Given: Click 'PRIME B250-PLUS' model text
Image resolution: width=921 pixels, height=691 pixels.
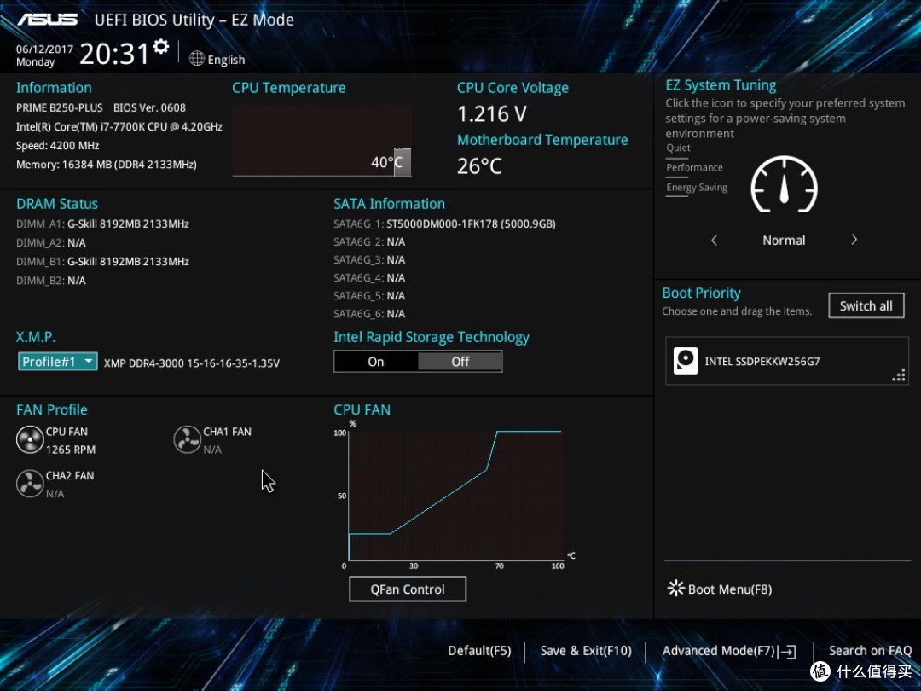Looking at the screenshot, I should click(x=60, y=108).
